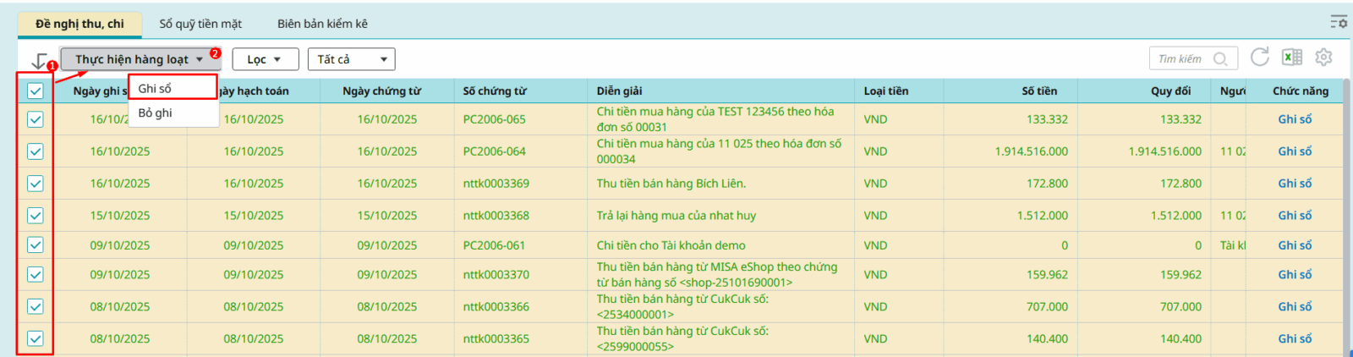This screenshot has height=357, width=1353.
Task: Open the Tất cả combo box
Action: [352, 59]
